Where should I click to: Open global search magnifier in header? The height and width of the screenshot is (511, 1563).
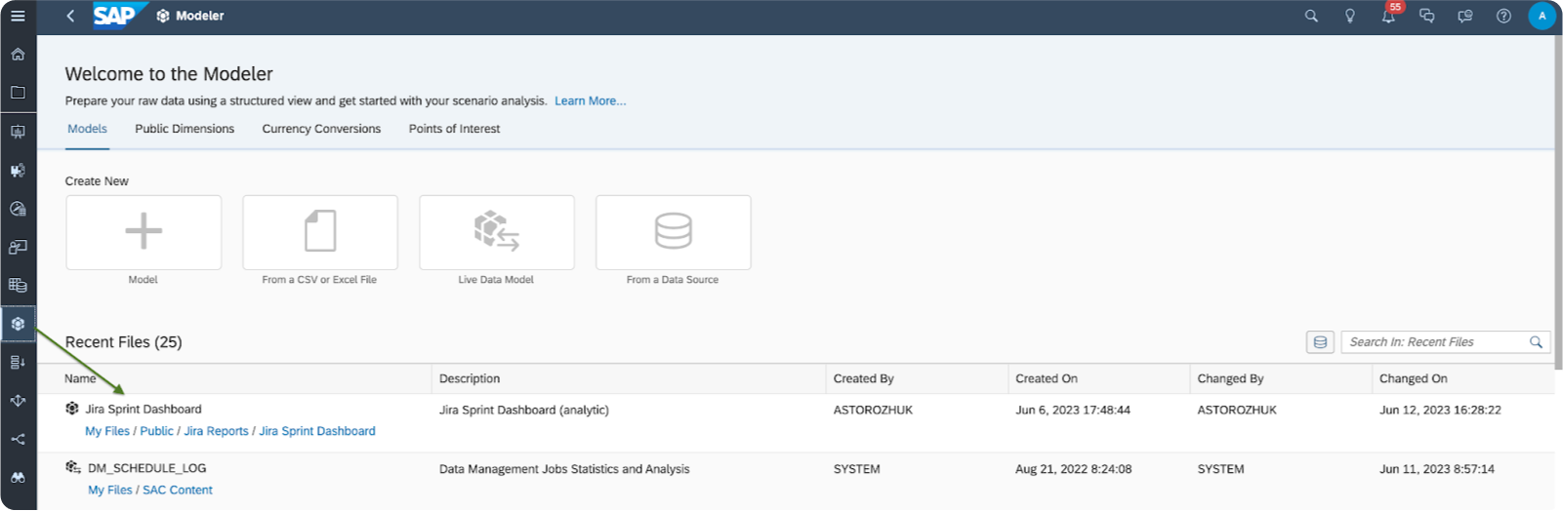point(1311,16)
